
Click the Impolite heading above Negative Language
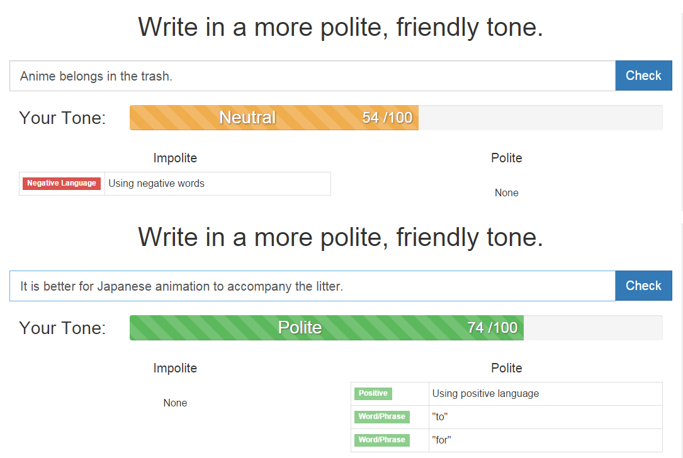[x=175, y=158]
